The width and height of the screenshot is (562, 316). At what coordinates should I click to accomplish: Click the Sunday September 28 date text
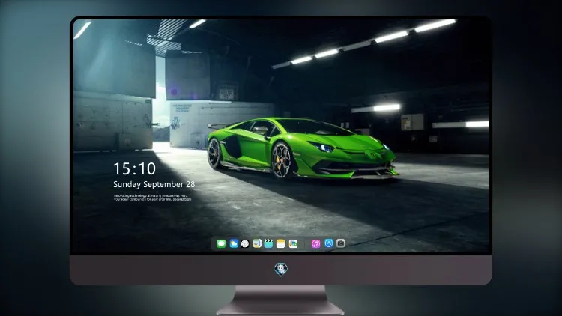[x=154, y=184]
